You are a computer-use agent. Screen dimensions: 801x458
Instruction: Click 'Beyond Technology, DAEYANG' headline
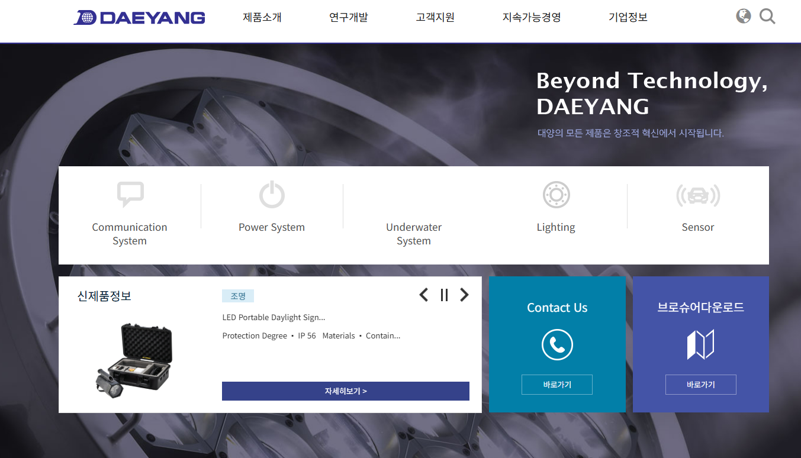coord(652,93)
